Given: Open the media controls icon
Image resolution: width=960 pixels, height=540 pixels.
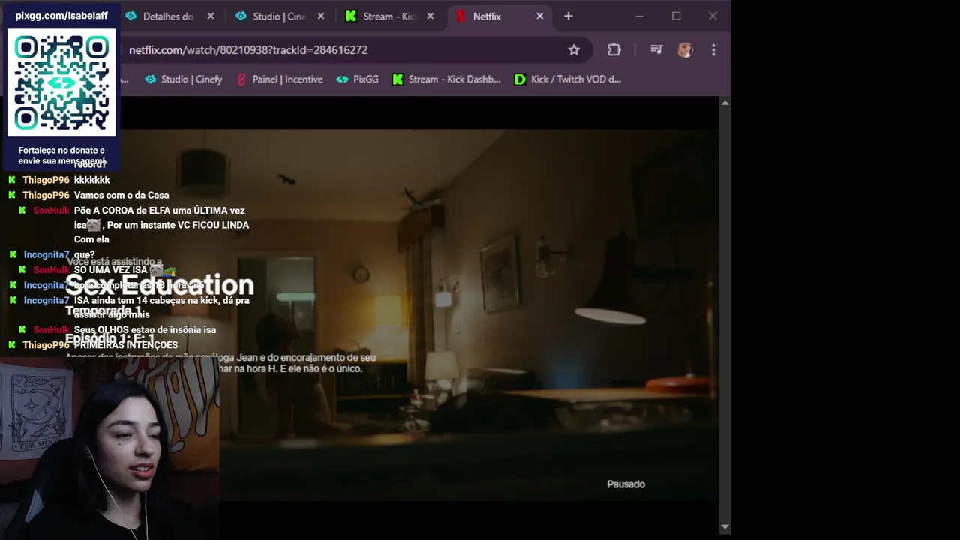Looking at the screenshot, I should (x=656, y=50).
